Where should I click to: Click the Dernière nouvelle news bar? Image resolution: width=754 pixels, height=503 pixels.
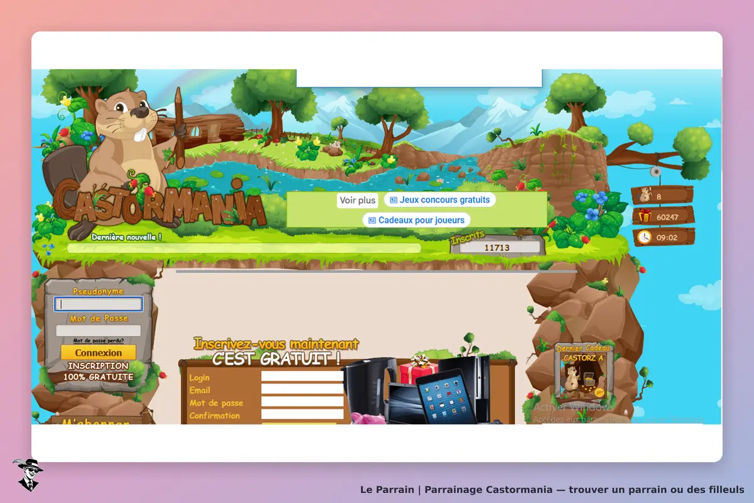click(x=244, y=248)
